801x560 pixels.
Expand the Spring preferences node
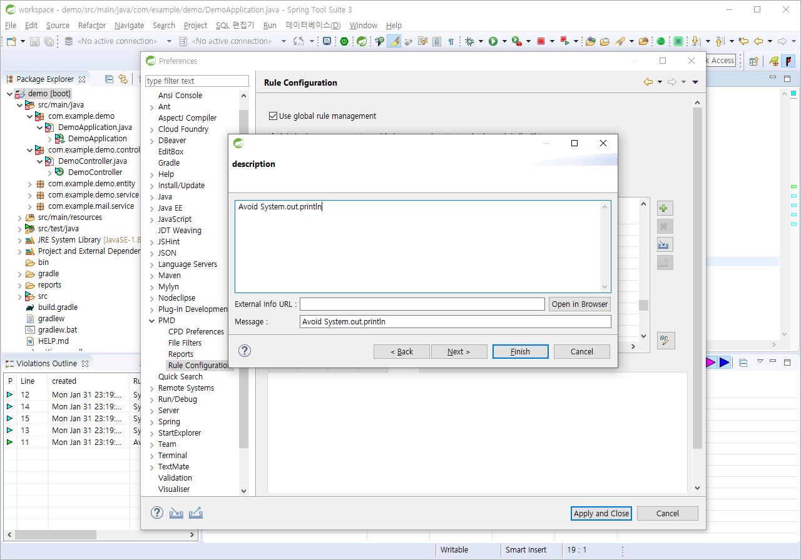pyautogui.click(x=151, y=422)
